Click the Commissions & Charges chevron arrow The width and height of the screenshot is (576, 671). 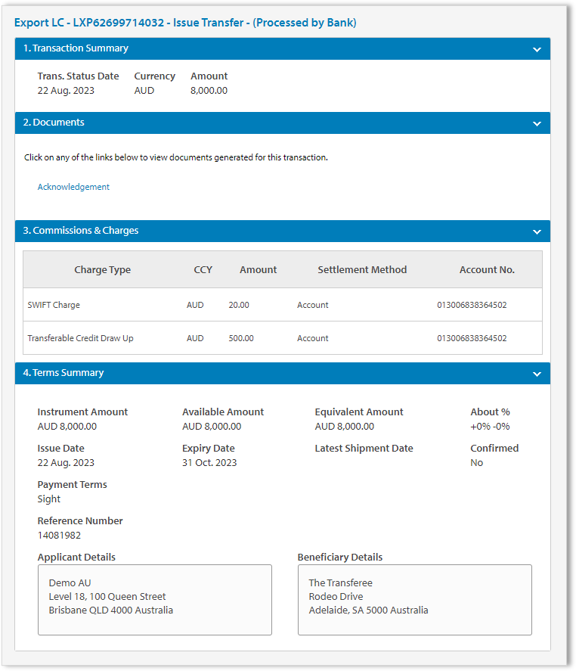coord(537,231)
